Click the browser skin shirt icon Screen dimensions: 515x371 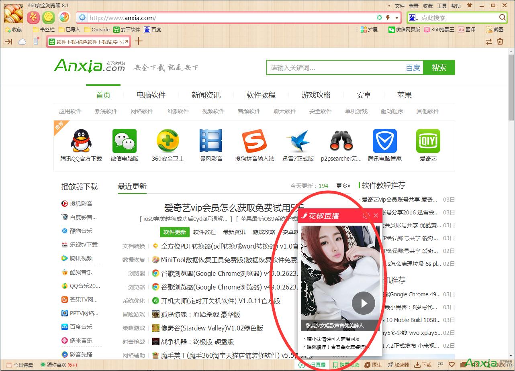pyautogui.click(x=470, y=6)
